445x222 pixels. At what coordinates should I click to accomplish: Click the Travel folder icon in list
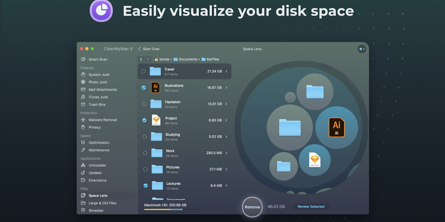click(155, 72)
